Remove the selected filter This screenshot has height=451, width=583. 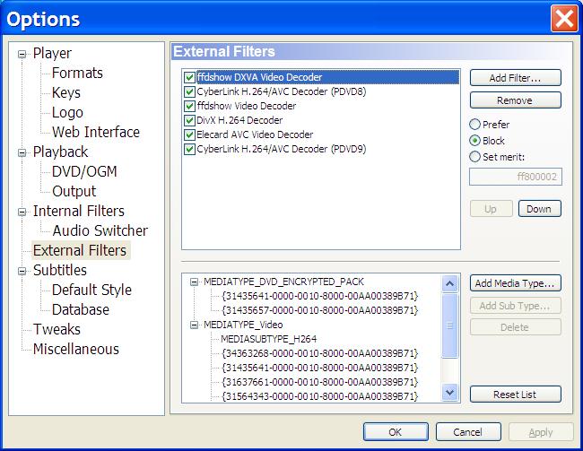pos(516,100)
